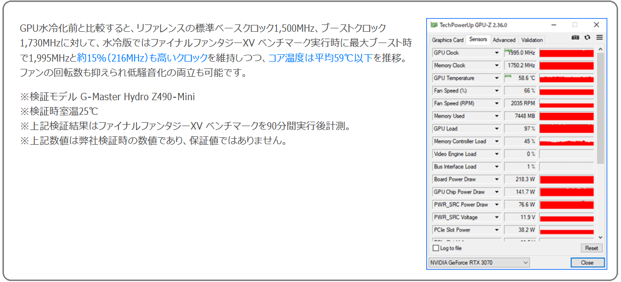Click the GPU Temperature history graph
The height and width of the screenshot is (282, 621).
click(567, 78)
